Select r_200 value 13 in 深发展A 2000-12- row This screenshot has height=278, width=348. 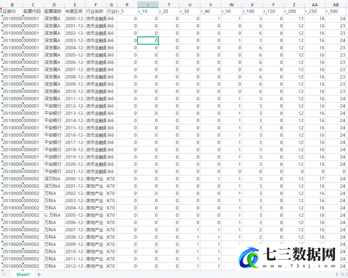pos(294,19)
